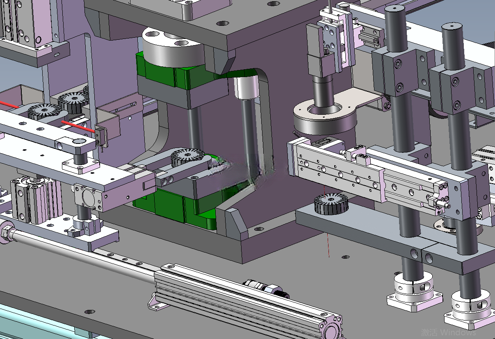The image size is (495, 339).
Task: Click the hex nut at the rod's left end
Action: coord(5,232)
